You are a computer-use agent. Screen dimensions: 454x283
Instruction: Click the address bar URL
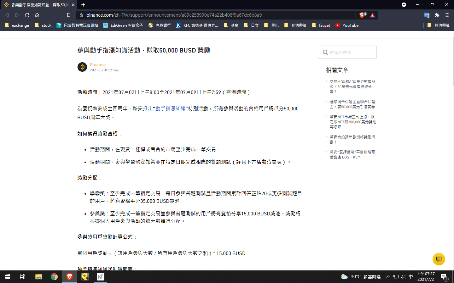tap(174, 15)
